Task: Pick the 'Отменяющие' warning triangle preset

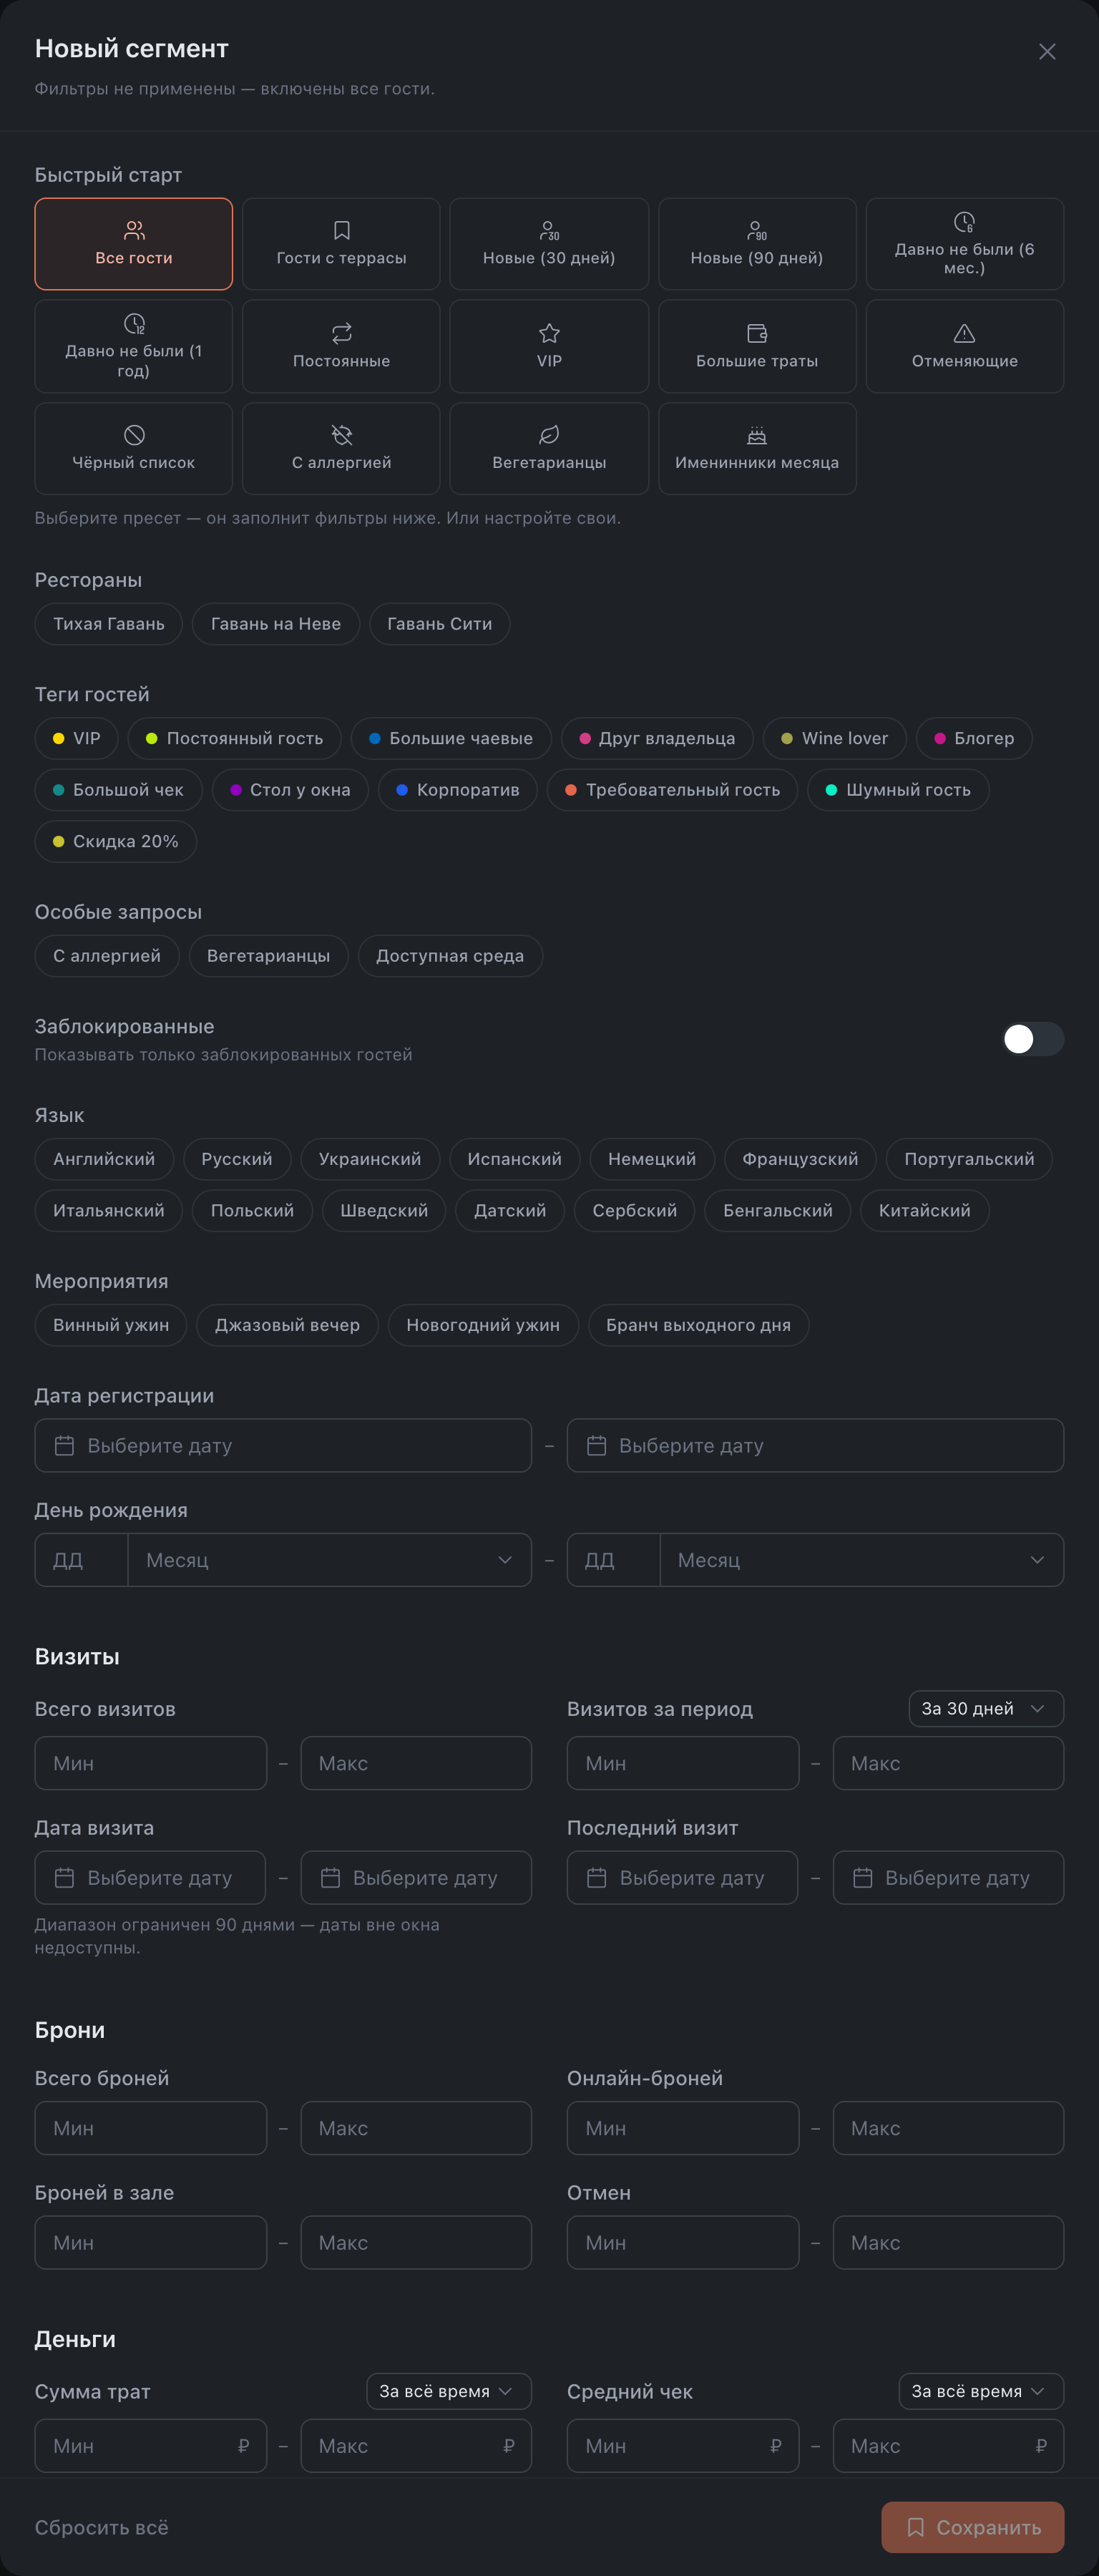Action: (964, 346)
